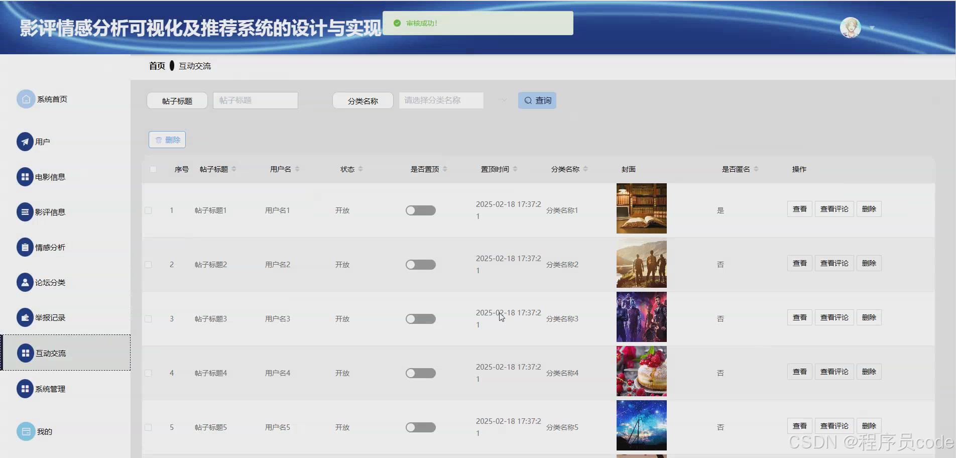Click the 用户 paper-plane icon in sidebar
This screenshot has width=956, height=458.
tap(25, 142)
